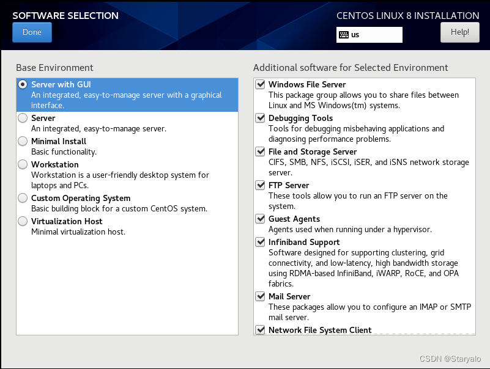Viewport: 490px width, 369px height.
Task: Pick the Workstation radio button
Action: 23,164
